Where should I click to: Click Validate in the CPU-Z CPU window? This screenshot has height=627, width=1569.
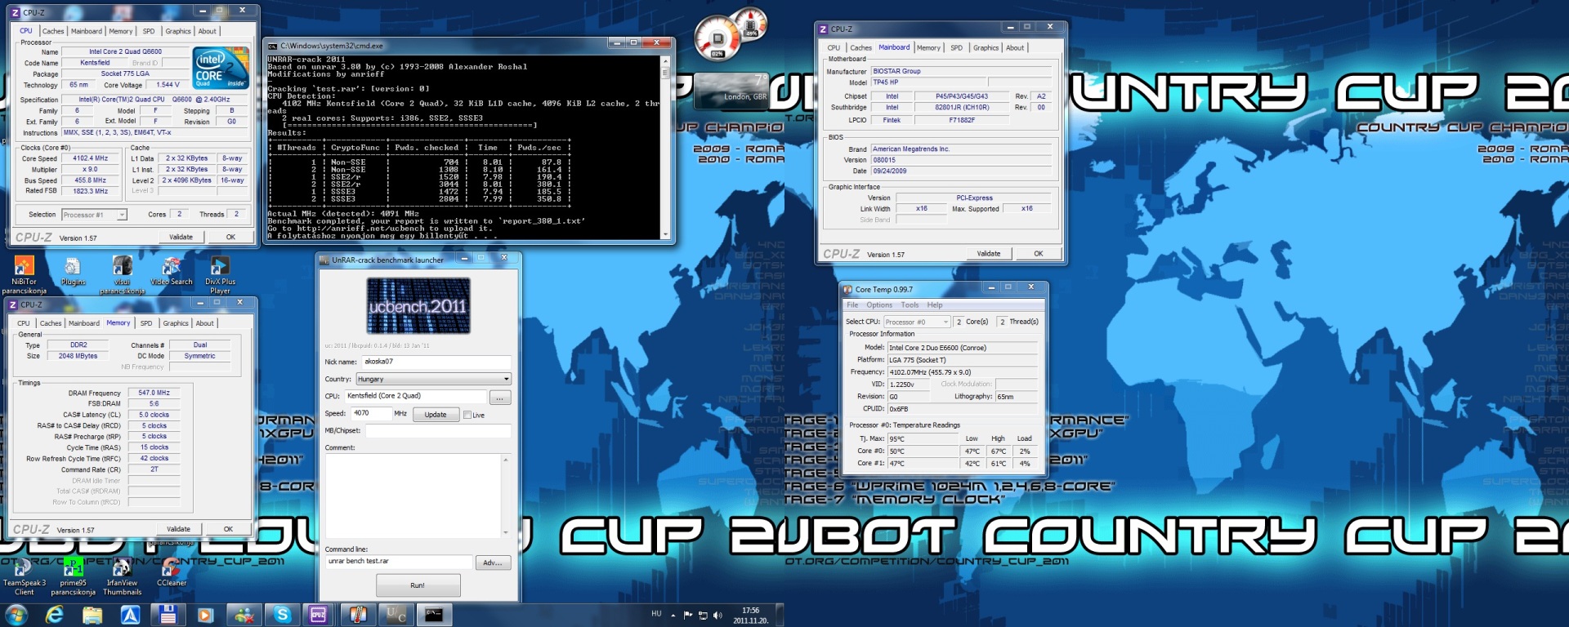coord(181,237)
